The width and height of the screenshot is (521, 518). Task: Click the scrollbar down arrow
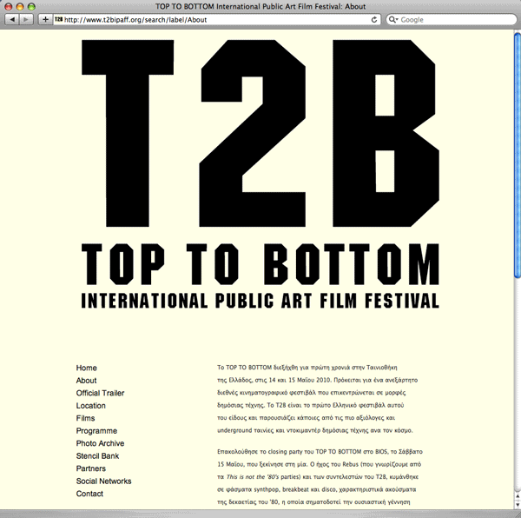pyautogui.click(x=518, y=505)
